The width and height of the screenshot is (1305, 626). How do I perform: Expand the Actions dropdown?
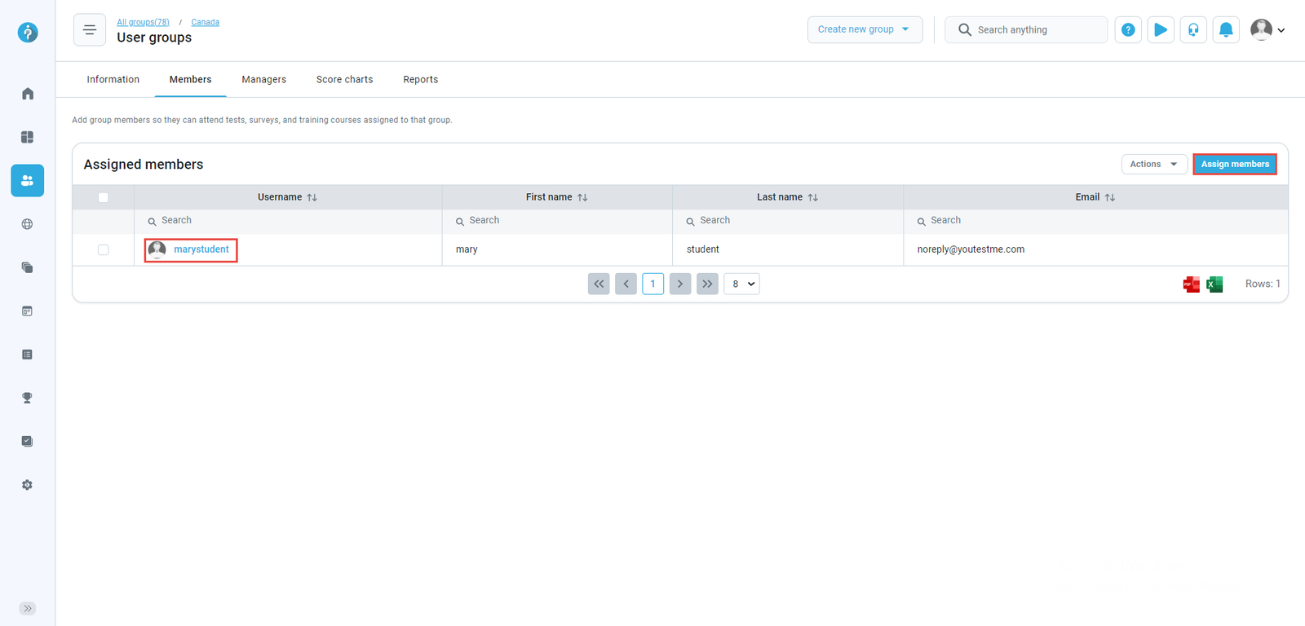pyautogui.click(x=1153, y=164)
